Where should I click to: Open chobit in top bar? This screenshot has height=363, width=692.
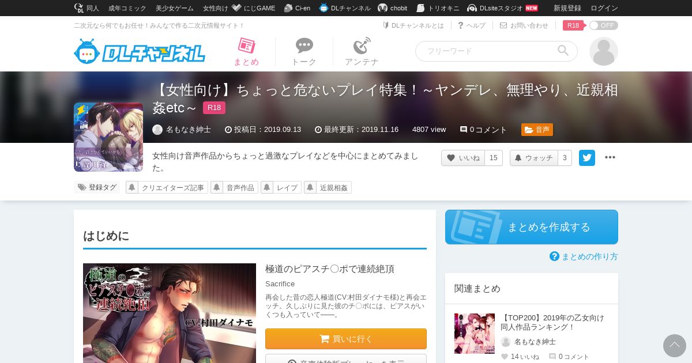point(393,8)
